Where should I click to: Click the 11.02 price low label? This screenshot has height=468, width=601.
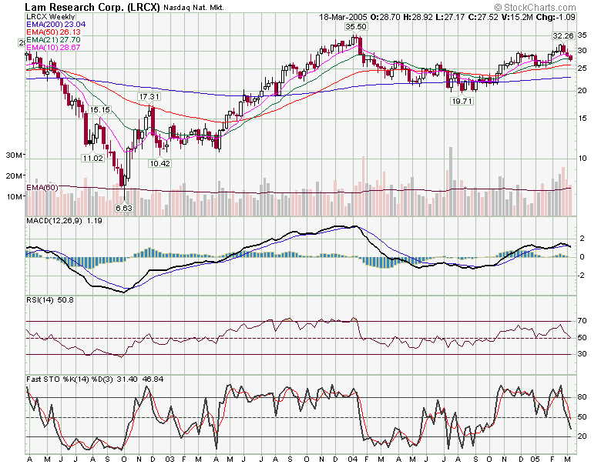(x=92, y=158)
